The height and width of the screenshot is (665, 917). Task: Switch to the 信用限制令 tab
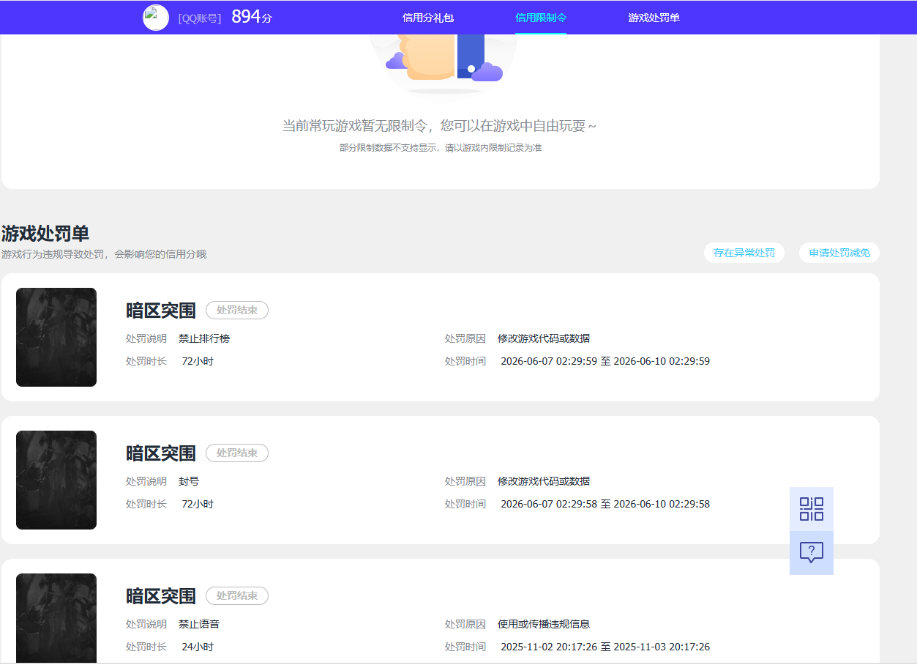coord(541,18)
